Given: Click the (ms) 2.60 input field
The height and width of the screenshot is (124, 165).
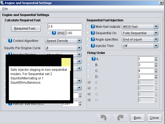Looking at the screenshot, I should 73,33.
